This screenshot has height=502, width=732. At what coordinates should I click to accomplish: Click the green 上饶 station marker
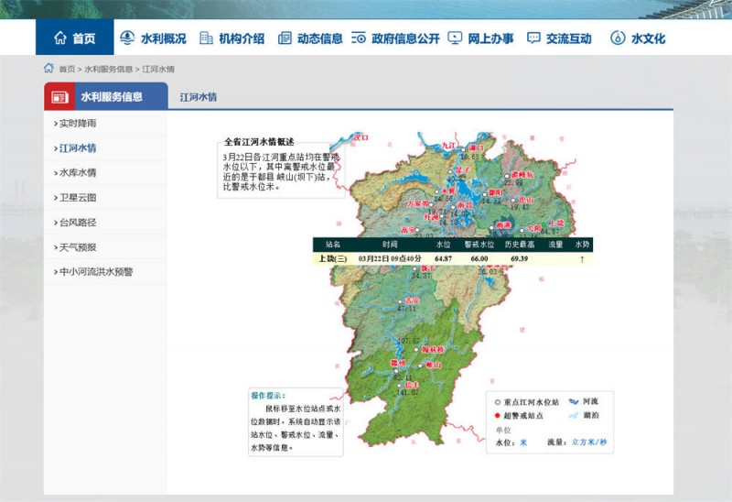tap(543, 224)
